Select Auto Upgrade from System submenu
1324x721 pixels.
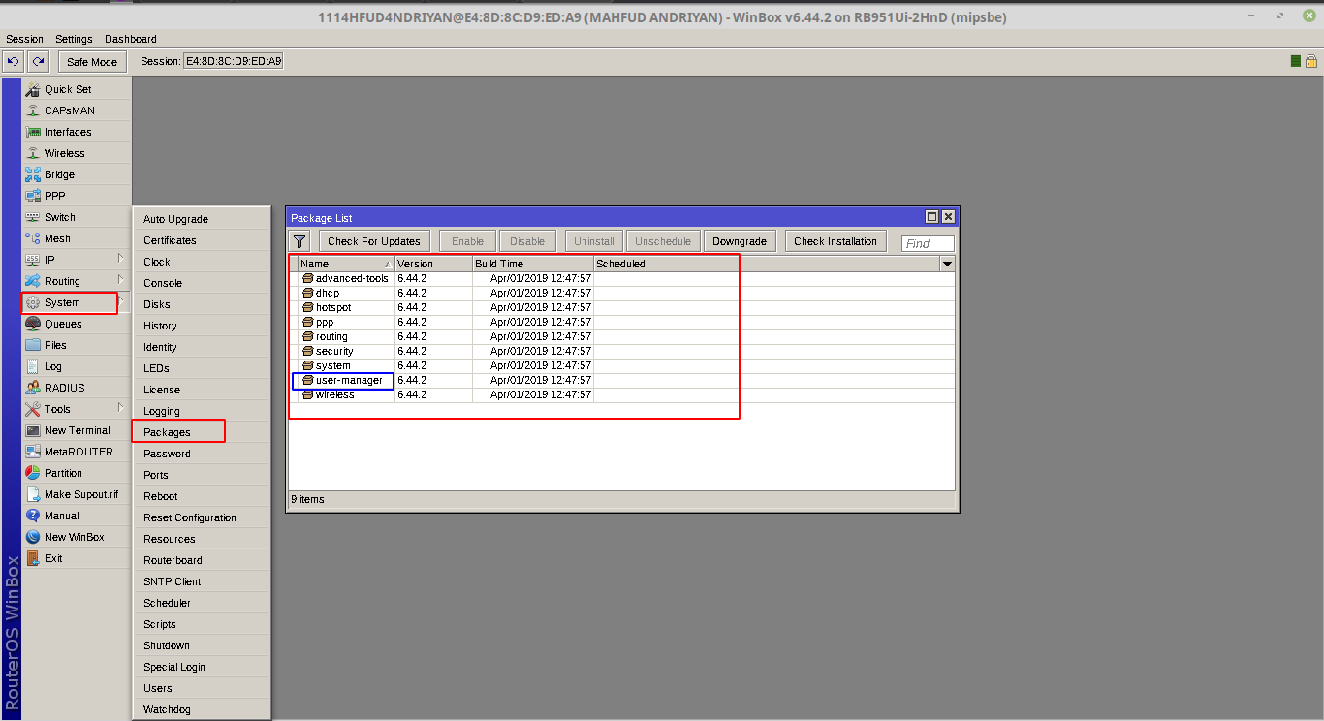[202, 219]
